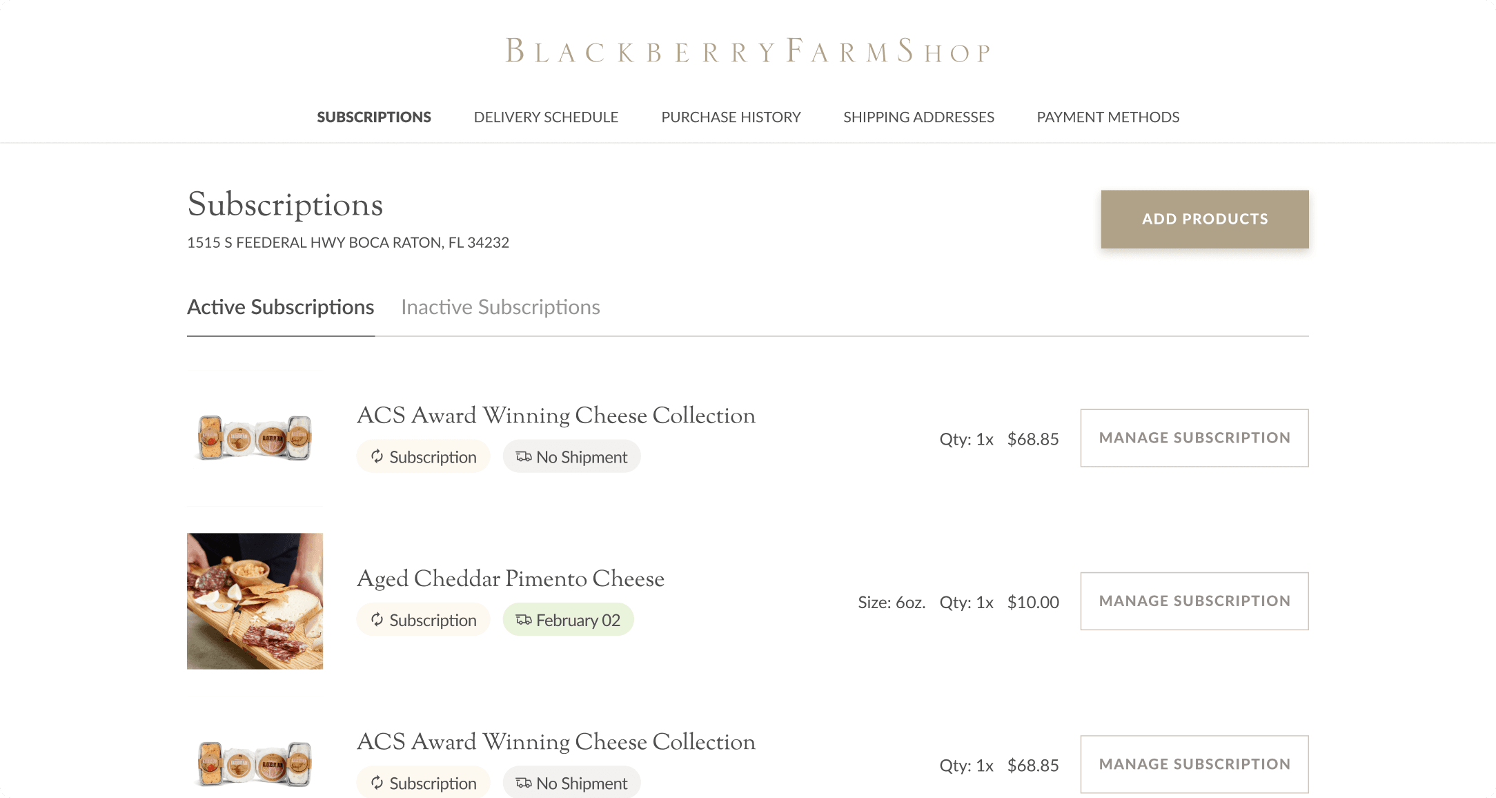Open Shipping Addresses page
This screenshot has height=798, width=1496.
[918, 117]
